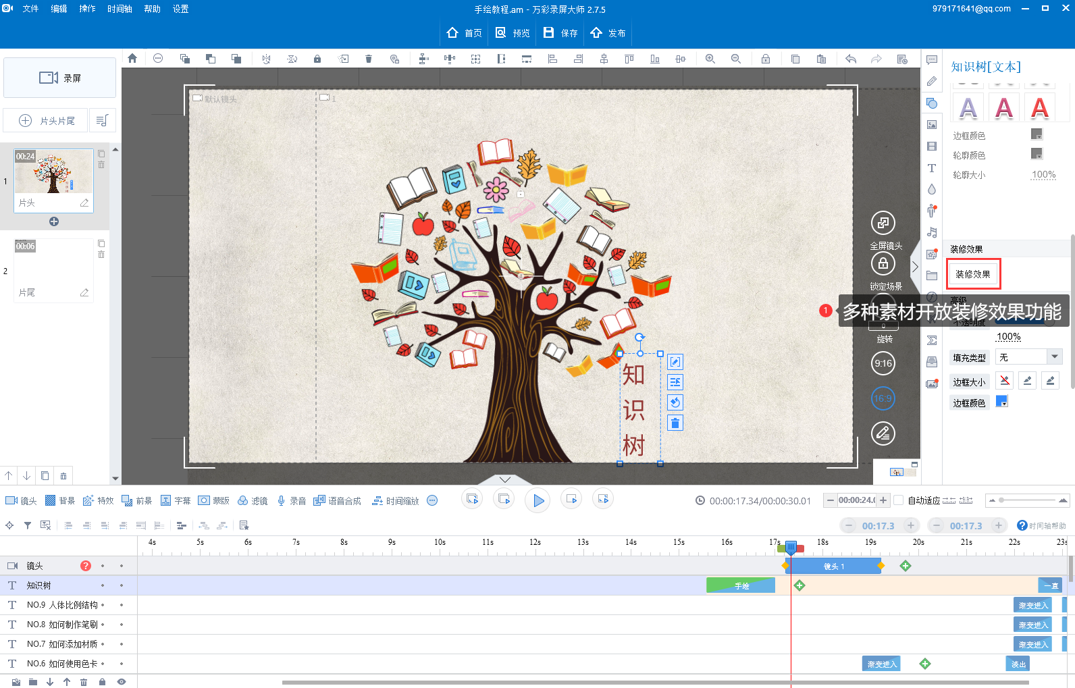This screenshot has height=688, width=1075.
Task: Click the delete trash icon in canvas toolbar
Action: point(369,59)
